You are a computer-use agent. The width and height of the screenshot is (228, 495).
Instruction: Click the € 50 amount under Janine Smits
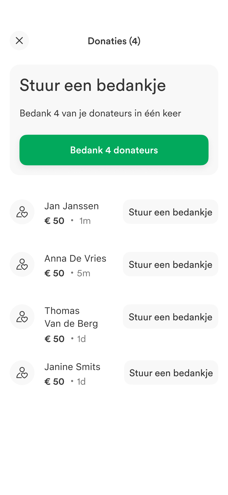pyautogui.click(x=54, y=381)
